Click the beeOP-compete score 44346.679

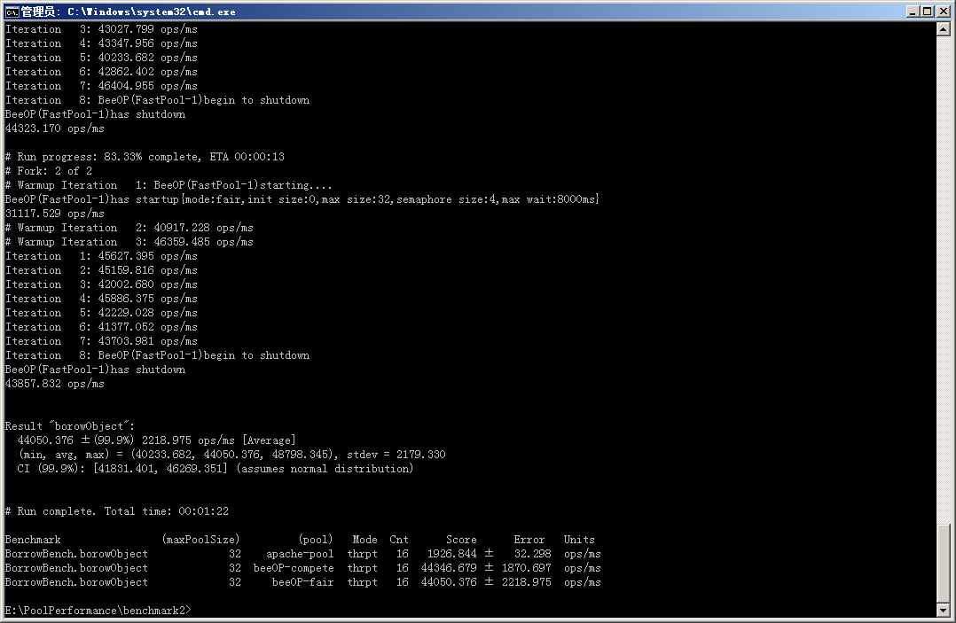[449, 567]
